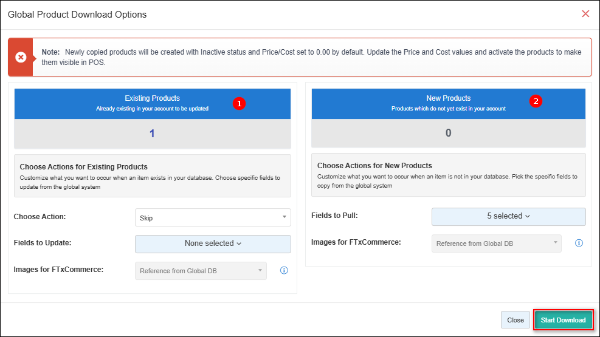The image size is (600, 337).
Task: Open the Choose Action dropdown showing Skip
Action: [x=213, y=217]
